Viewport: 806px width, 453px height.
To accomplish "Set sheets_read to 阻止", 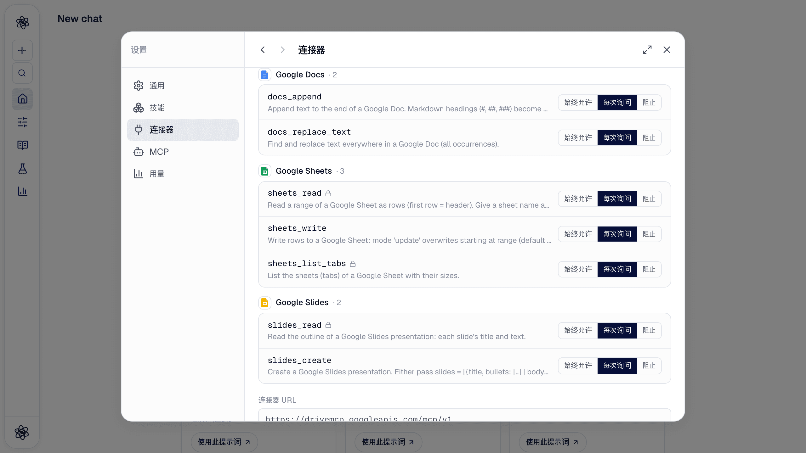I will 649,199.
